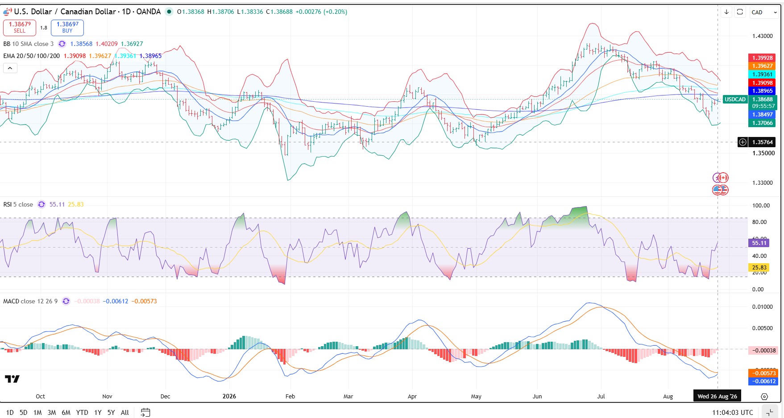Select the 6M time range

(66, 413)
